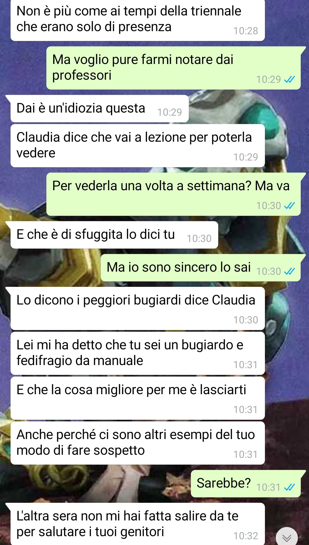The width and height of the screenshot is (309, 545).
Task: Select message 'E che è di sfuggita lo dici tu'
Action: tap(114, 235)
